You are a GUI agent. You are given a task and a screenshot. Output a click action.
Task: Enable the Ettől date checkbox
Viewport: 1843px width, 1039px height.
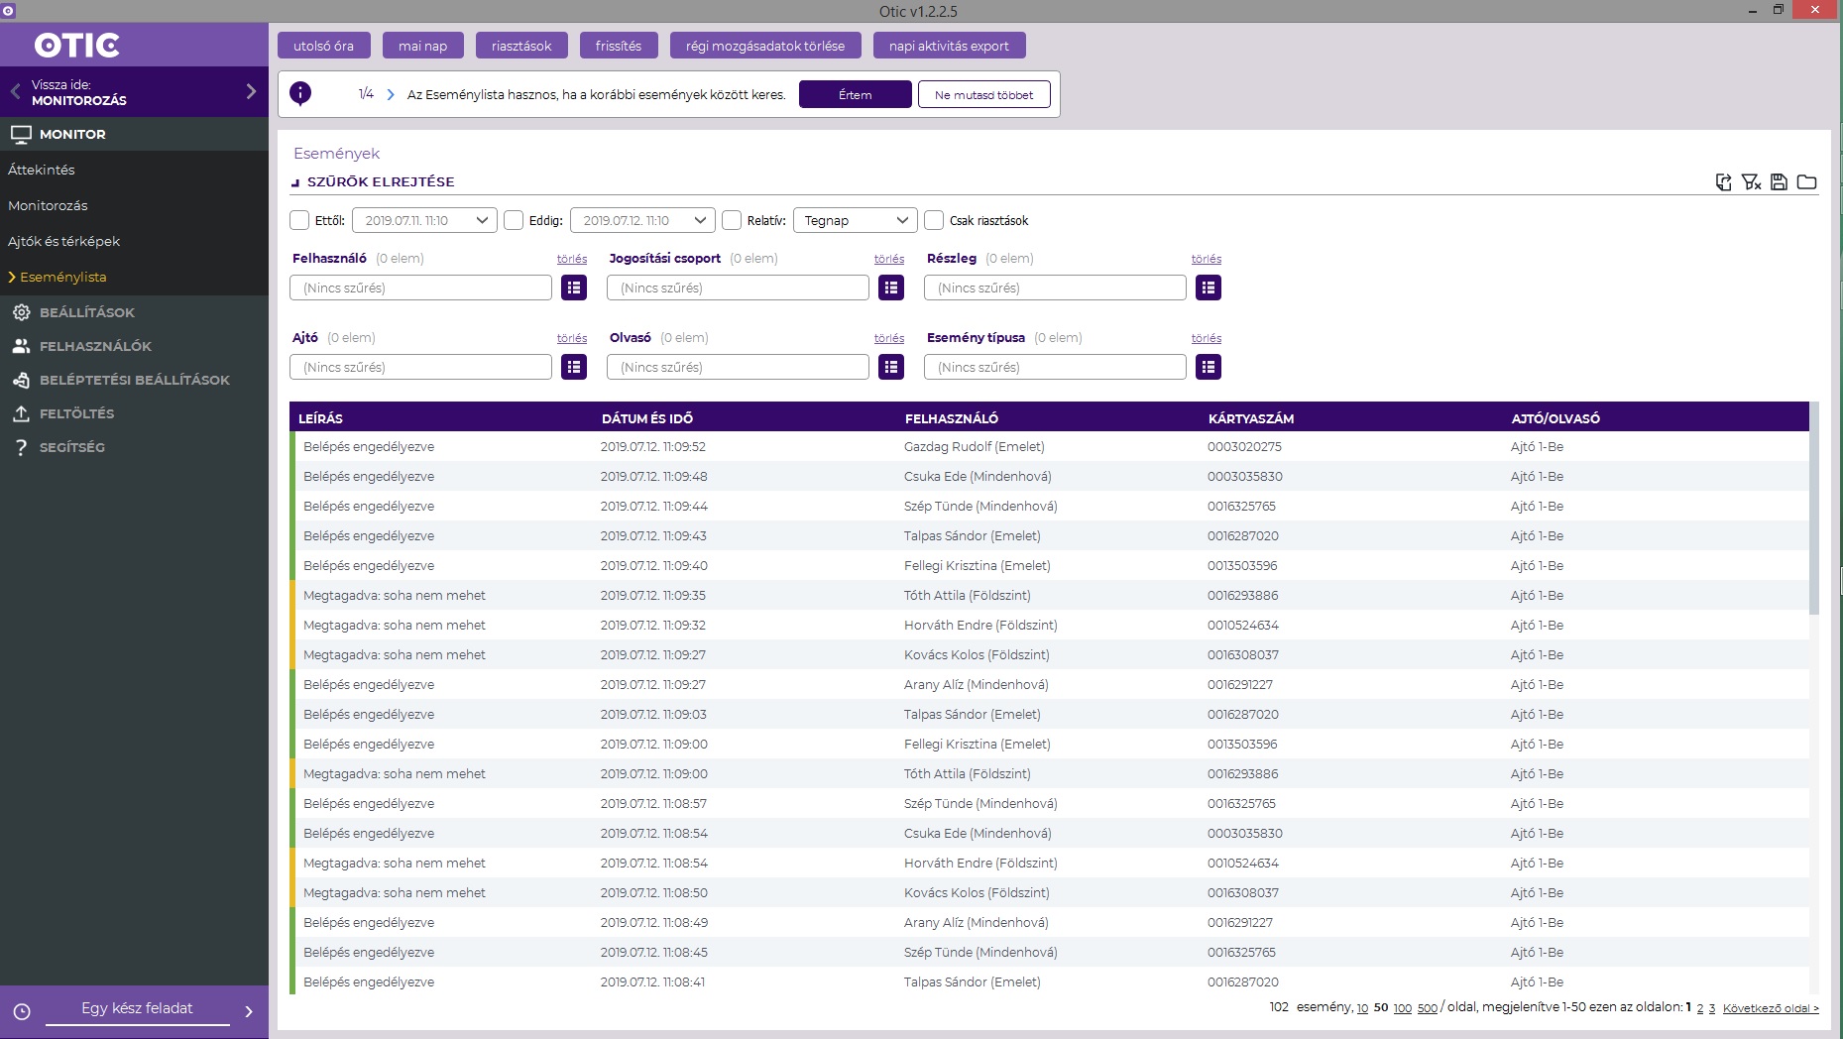[299, 220]
